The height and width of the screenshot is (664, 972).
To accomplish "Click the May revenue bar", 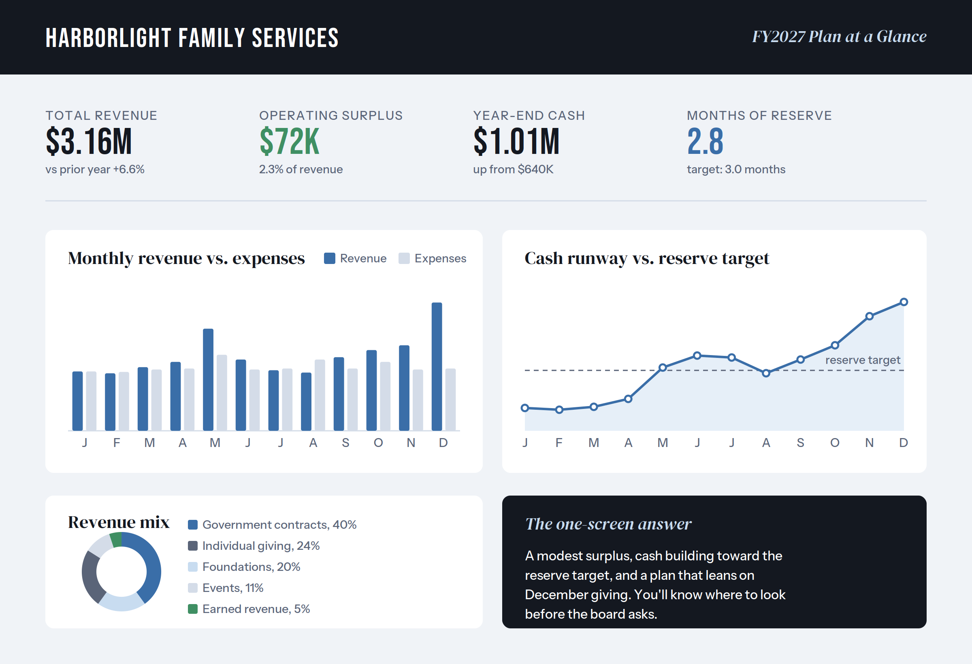I will pyautogui.click(x=208, y=380).
